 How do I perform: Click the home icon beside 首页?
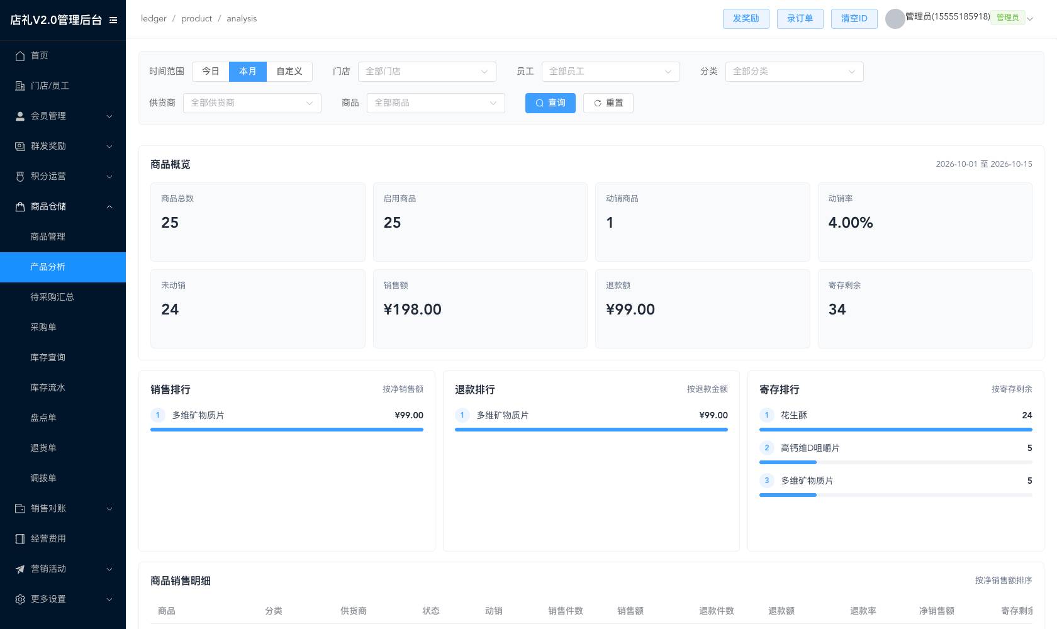(20, 56)
